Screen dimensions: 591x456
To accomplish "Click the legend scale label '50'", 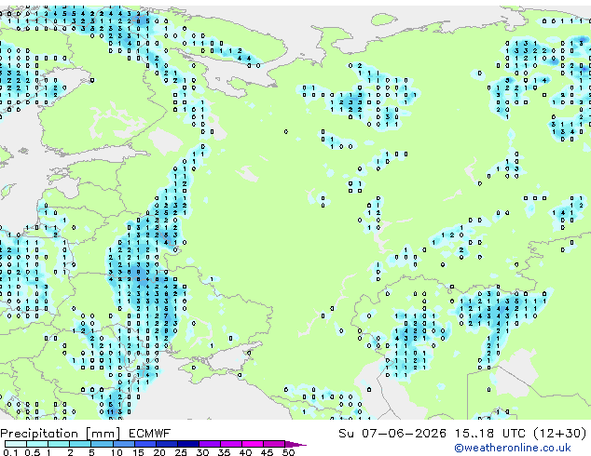I will [x=288, y=452].
